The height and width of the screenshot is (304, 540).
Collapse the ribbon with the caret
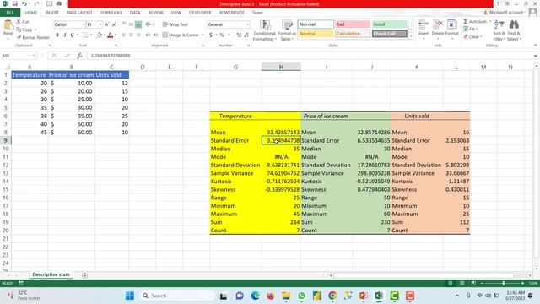[x=535, y=45]
